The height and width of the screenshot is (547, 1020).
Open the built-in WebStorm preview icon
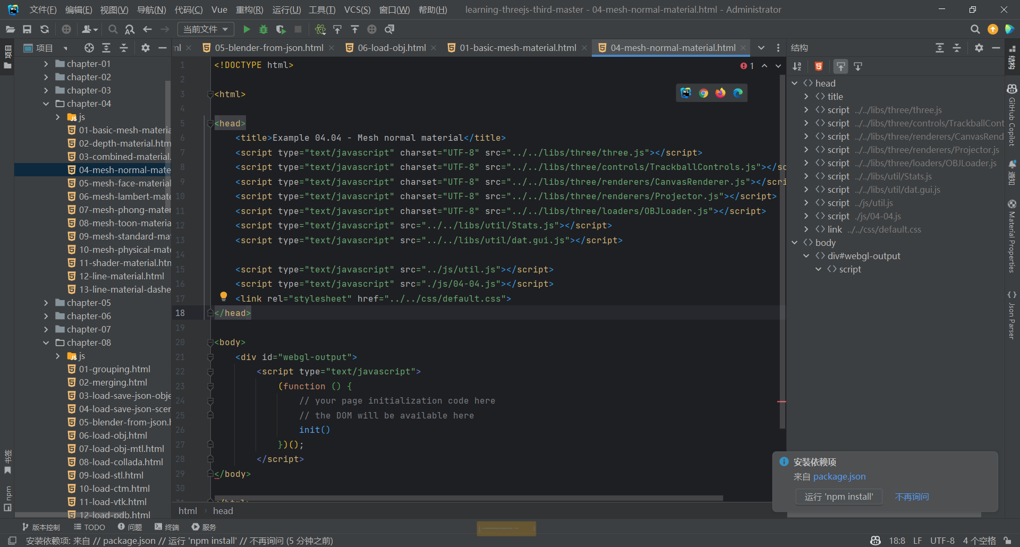pos(686,93)
